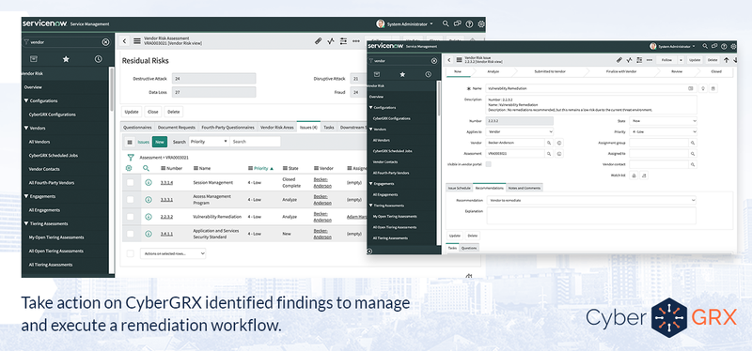
Task: Show history clock in back window navigator
Action: pos(98,59)
